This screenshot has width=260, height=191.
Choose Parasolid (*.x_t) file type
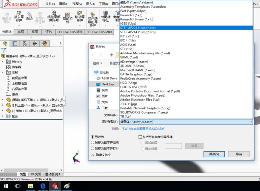(186, 15)
